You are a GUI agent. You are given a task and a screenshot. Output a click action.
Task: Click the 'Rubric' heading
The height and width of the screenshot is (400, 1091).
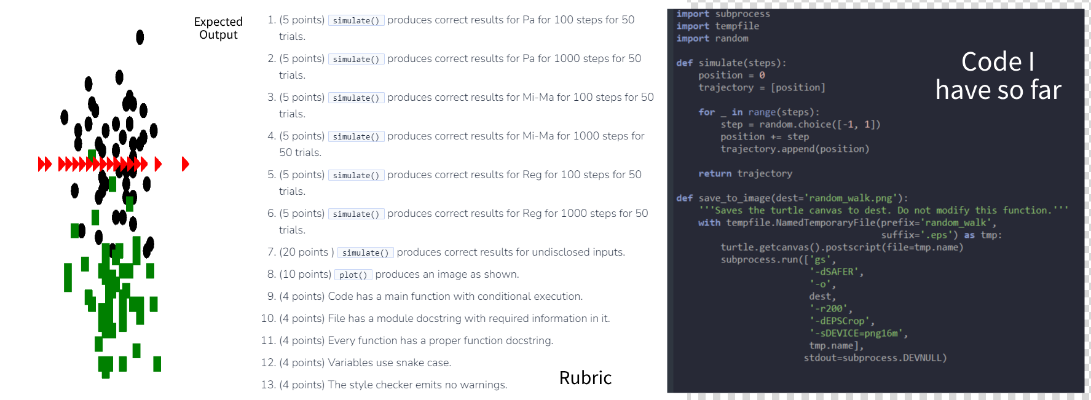click(x=585, y=377)
